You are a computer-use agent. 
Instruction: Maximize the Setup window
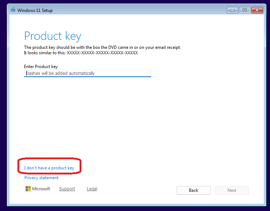245,10
